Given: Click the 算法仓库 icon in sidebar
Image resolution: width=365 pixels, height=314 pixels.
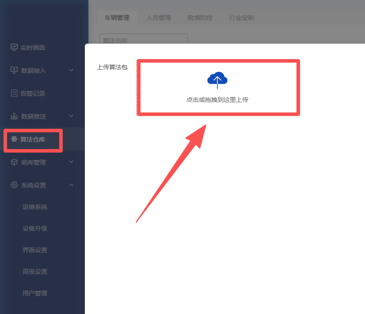Looking at the screenshot, I should tap(14, 139).
